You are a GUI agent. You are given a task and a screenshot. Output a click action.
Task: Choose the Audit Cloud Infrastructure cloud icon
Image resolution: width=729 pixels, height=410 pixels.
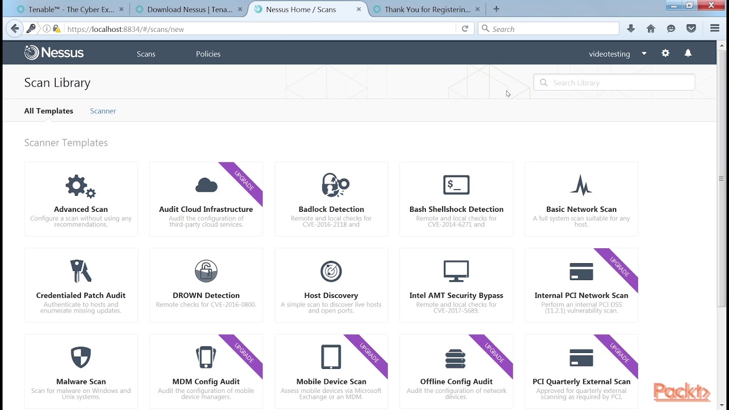206,186
